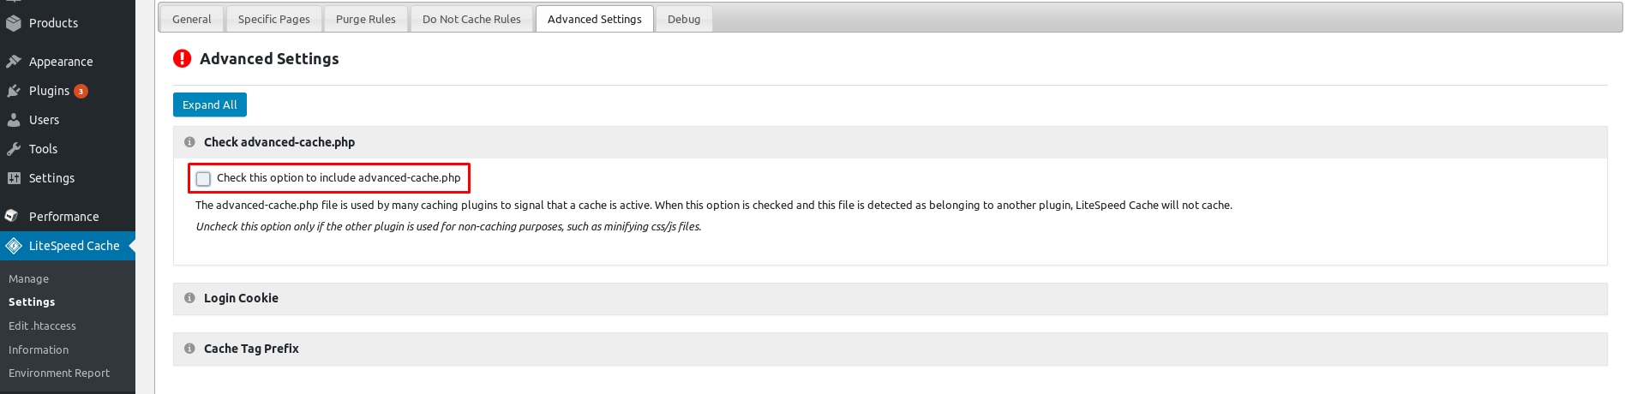This screenshot has height=394, width=1625.
Task: Click the Appearance paintbrush icon
Action: click(13, 62)
